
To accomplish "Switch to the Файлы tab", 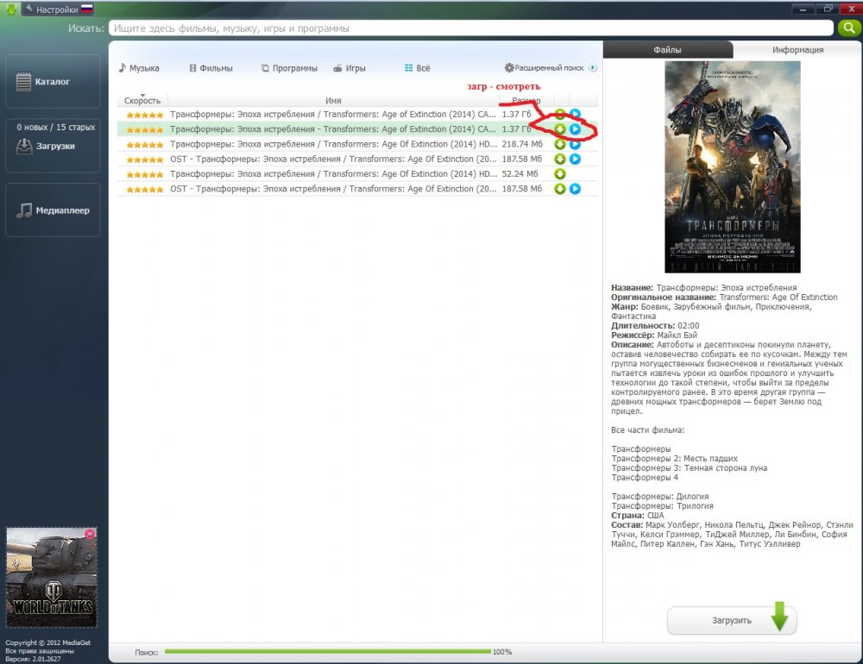I will [x=668, y=49].
